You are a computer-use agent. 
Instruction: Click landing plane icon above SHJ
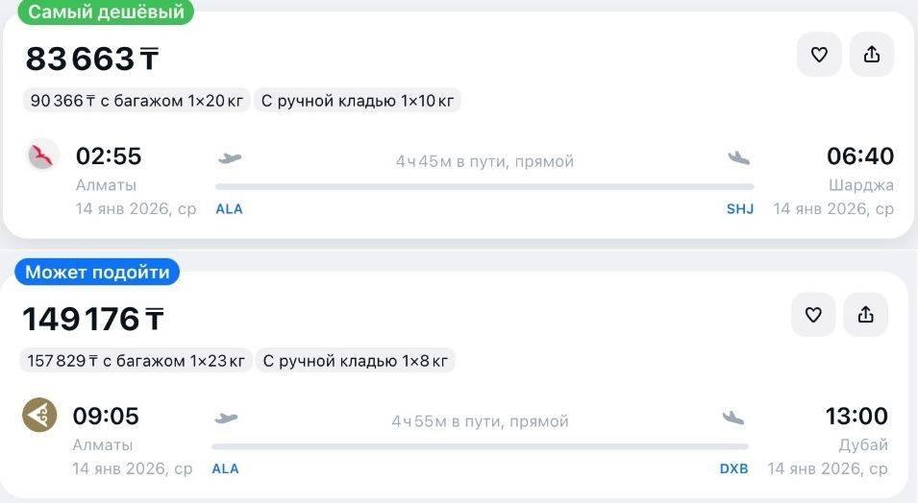[738, 158]
